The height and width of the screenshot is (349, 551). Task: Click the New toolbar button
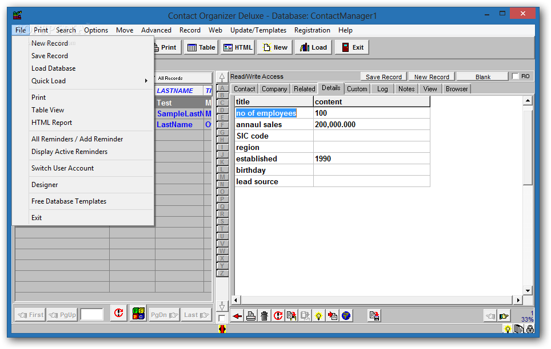pos(275,47)
